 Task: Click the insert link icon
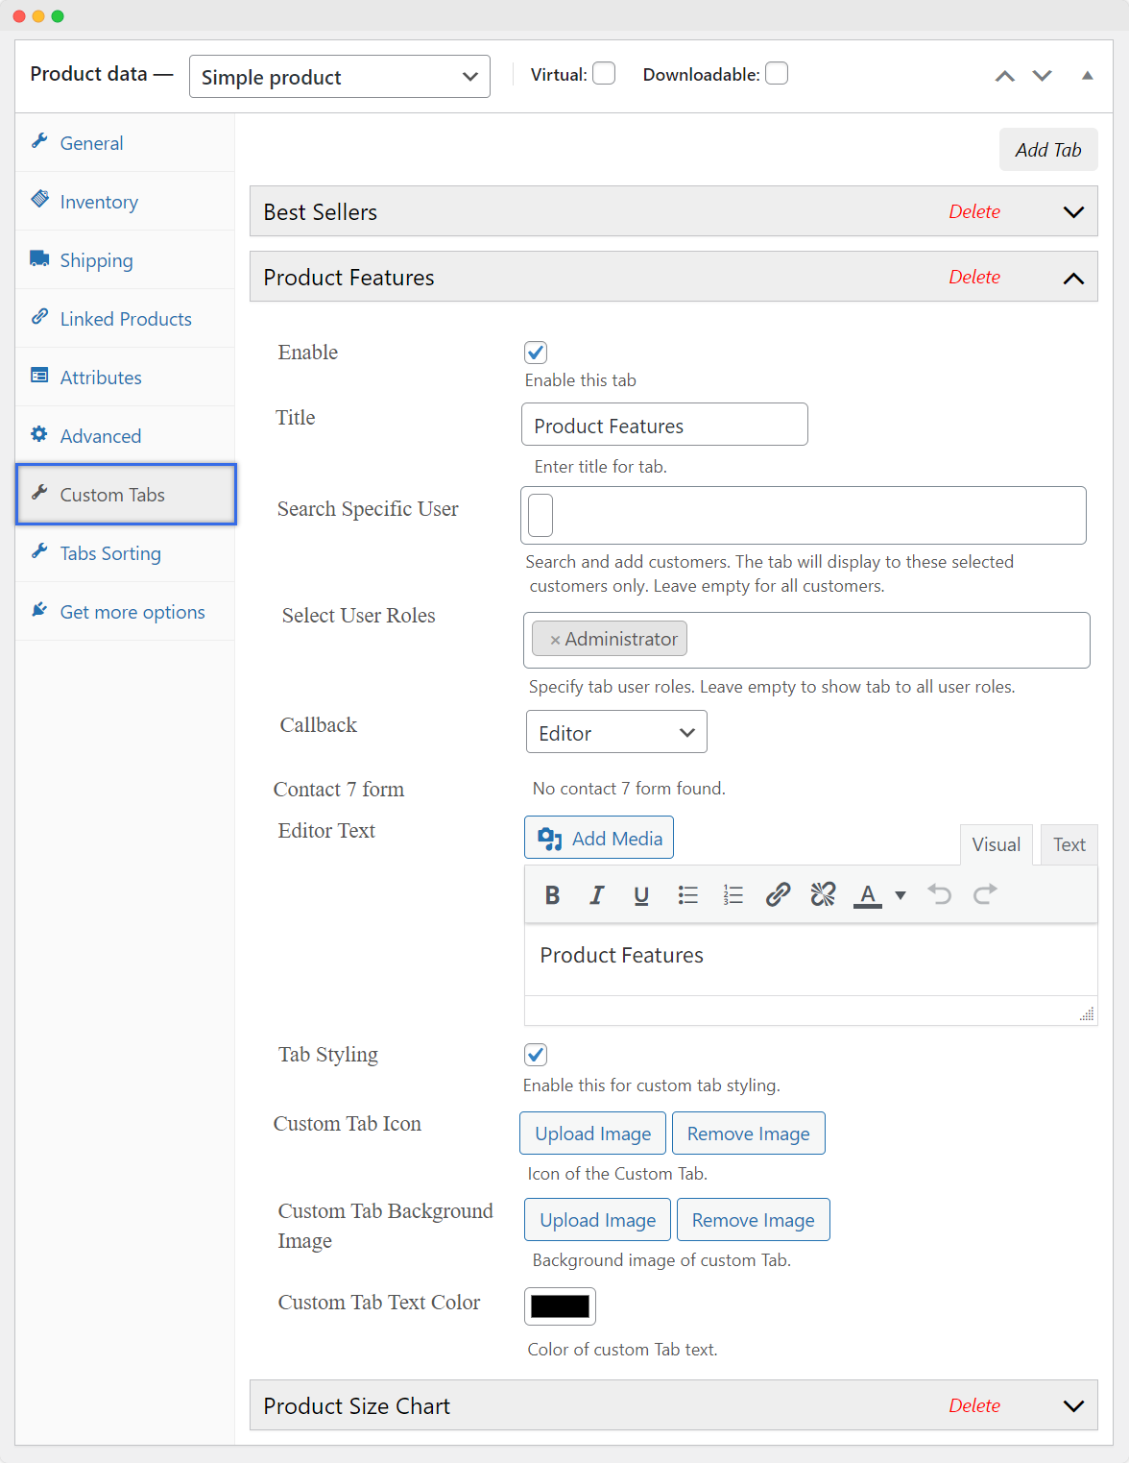pos(778,895)
